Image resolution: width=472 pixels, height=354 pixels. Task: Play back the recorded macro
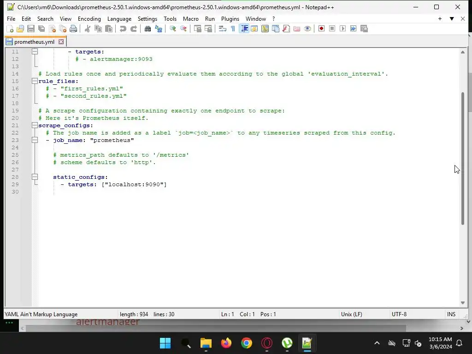point(342,29)
